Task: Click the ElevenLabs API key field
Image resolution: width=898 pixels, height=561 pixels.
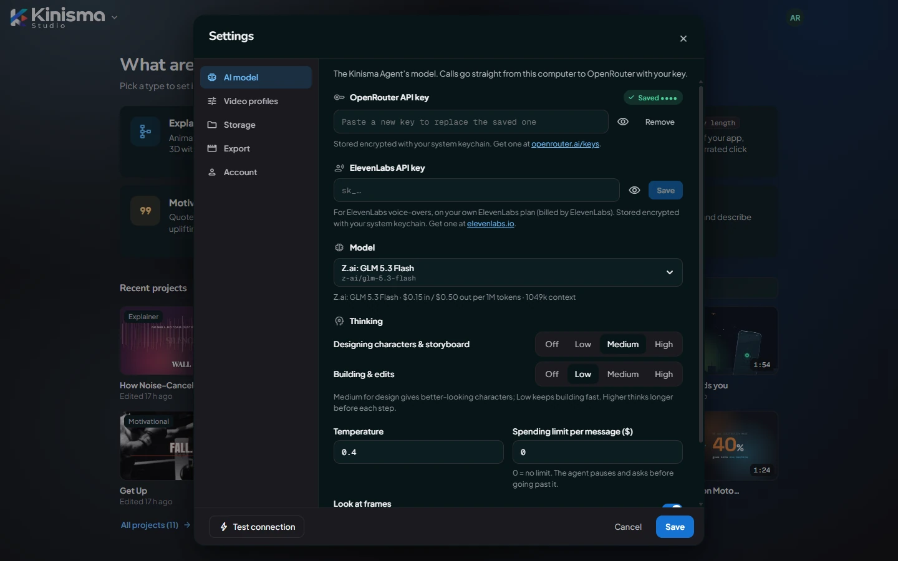Action: pos(476,190)
